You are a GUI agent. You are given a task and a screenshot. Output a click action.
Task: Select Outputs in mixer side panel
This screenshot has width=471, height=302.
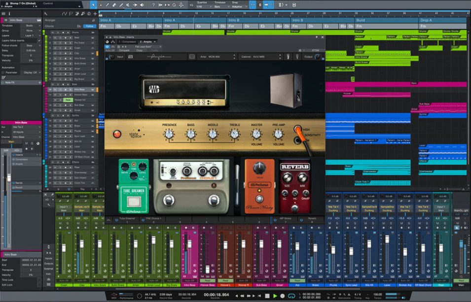(x=48, y=264)
